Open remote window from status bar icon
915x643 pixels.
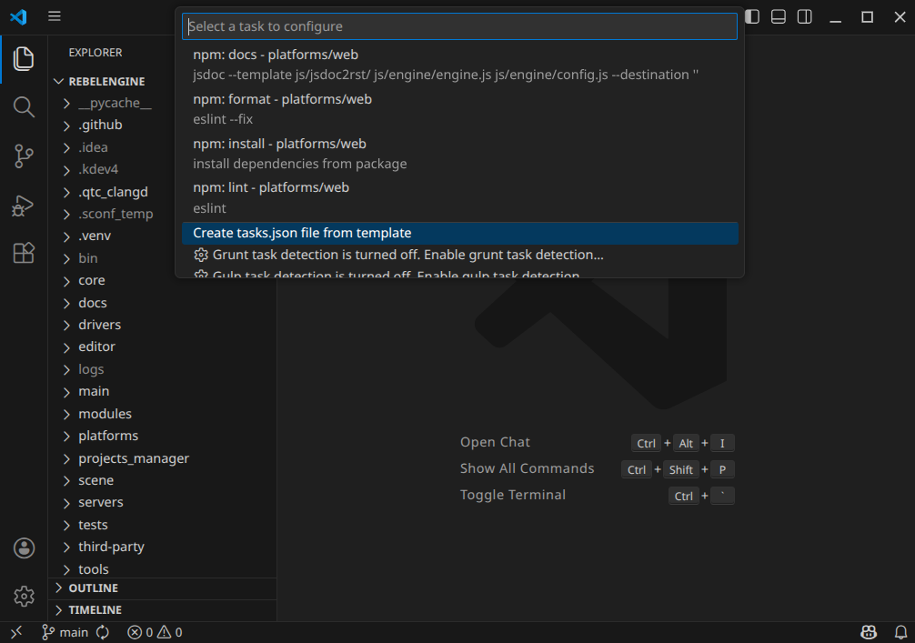(x=16, y=632)
